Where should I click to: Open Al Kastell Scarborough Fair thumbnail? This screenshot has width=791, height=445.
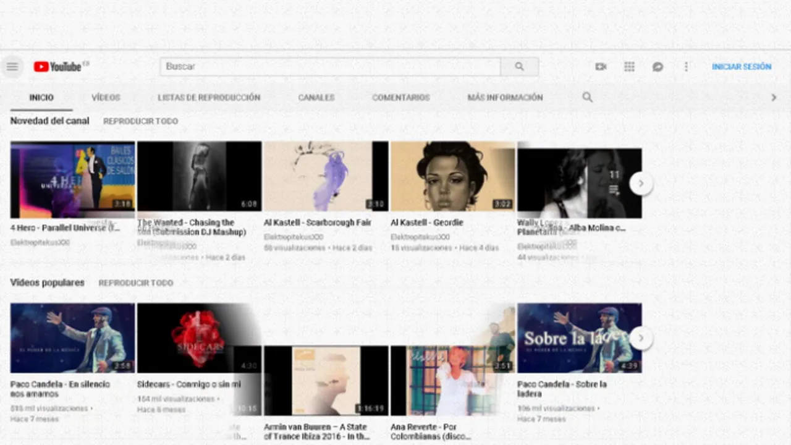tap(326, 176)
